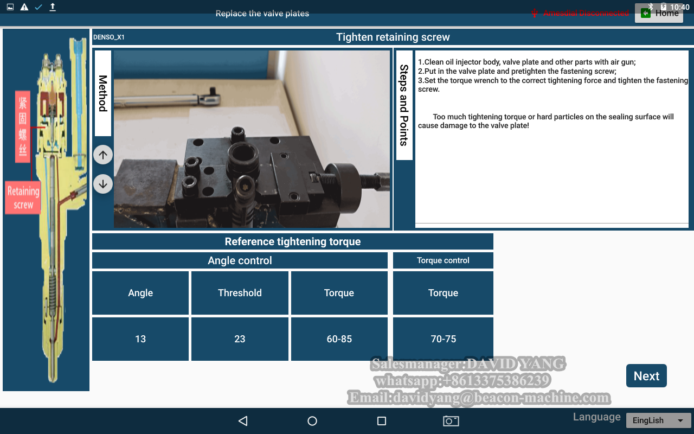Tap the upload arrow status bar icon

(53, 7)
